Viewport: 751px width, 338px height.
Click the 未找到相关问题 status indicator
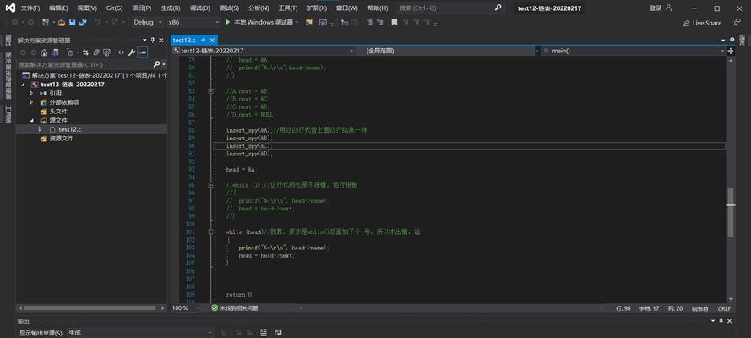(x=235, y=308)
